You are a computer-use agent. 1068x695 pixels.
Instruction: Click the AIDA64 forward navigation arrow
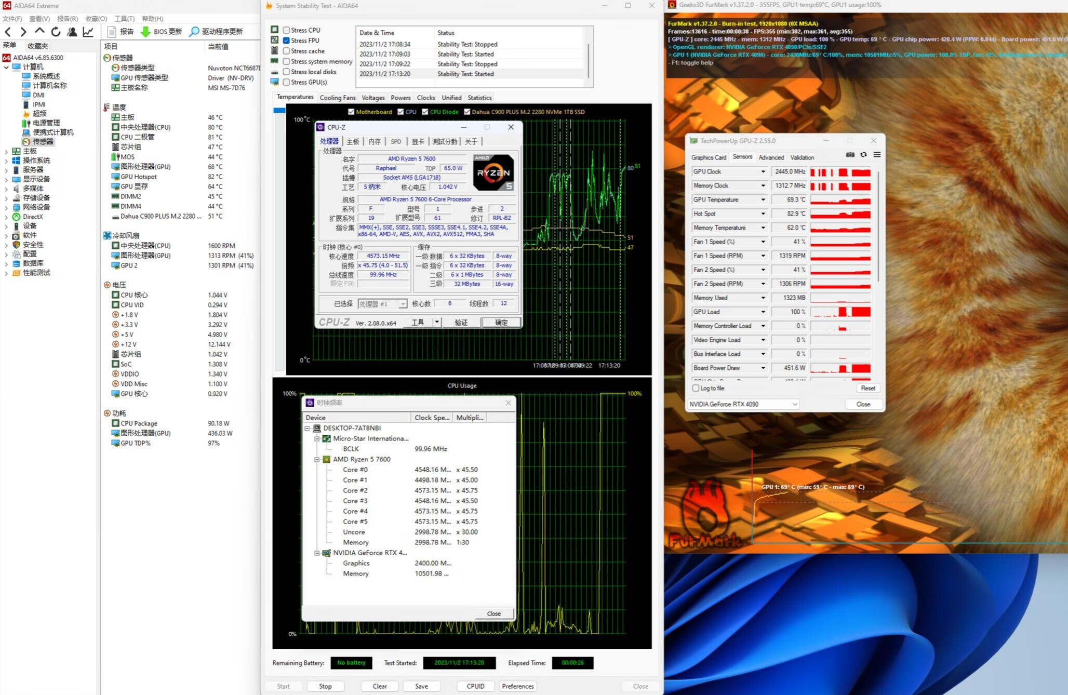point(23,32)
